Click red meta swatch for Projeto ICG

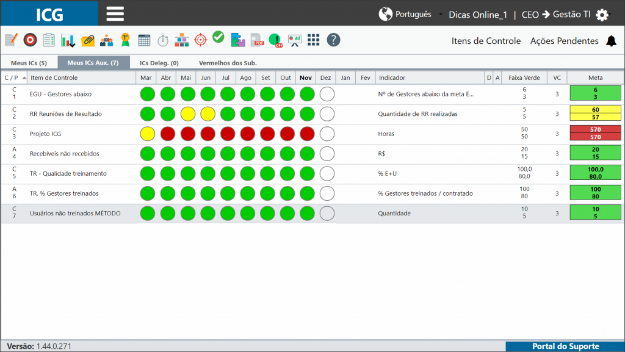pos(595,133)
